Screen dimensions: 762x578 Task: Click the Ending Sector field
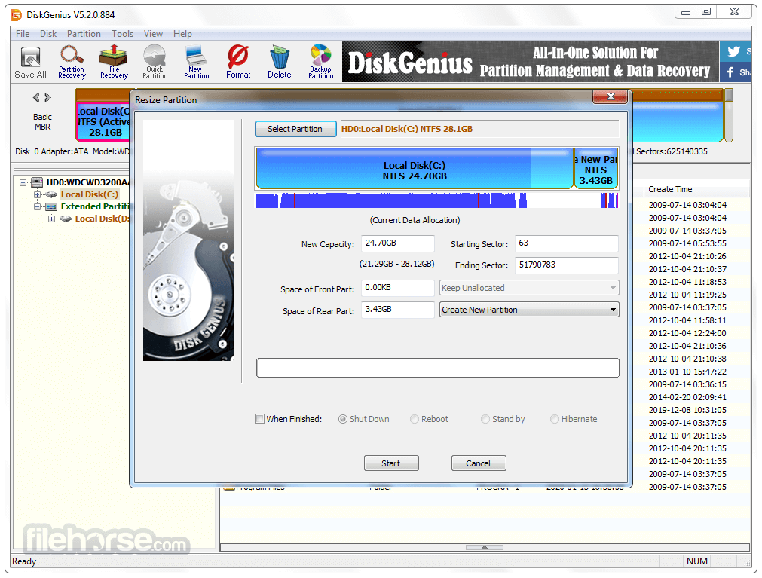click(x=566, y=265)
